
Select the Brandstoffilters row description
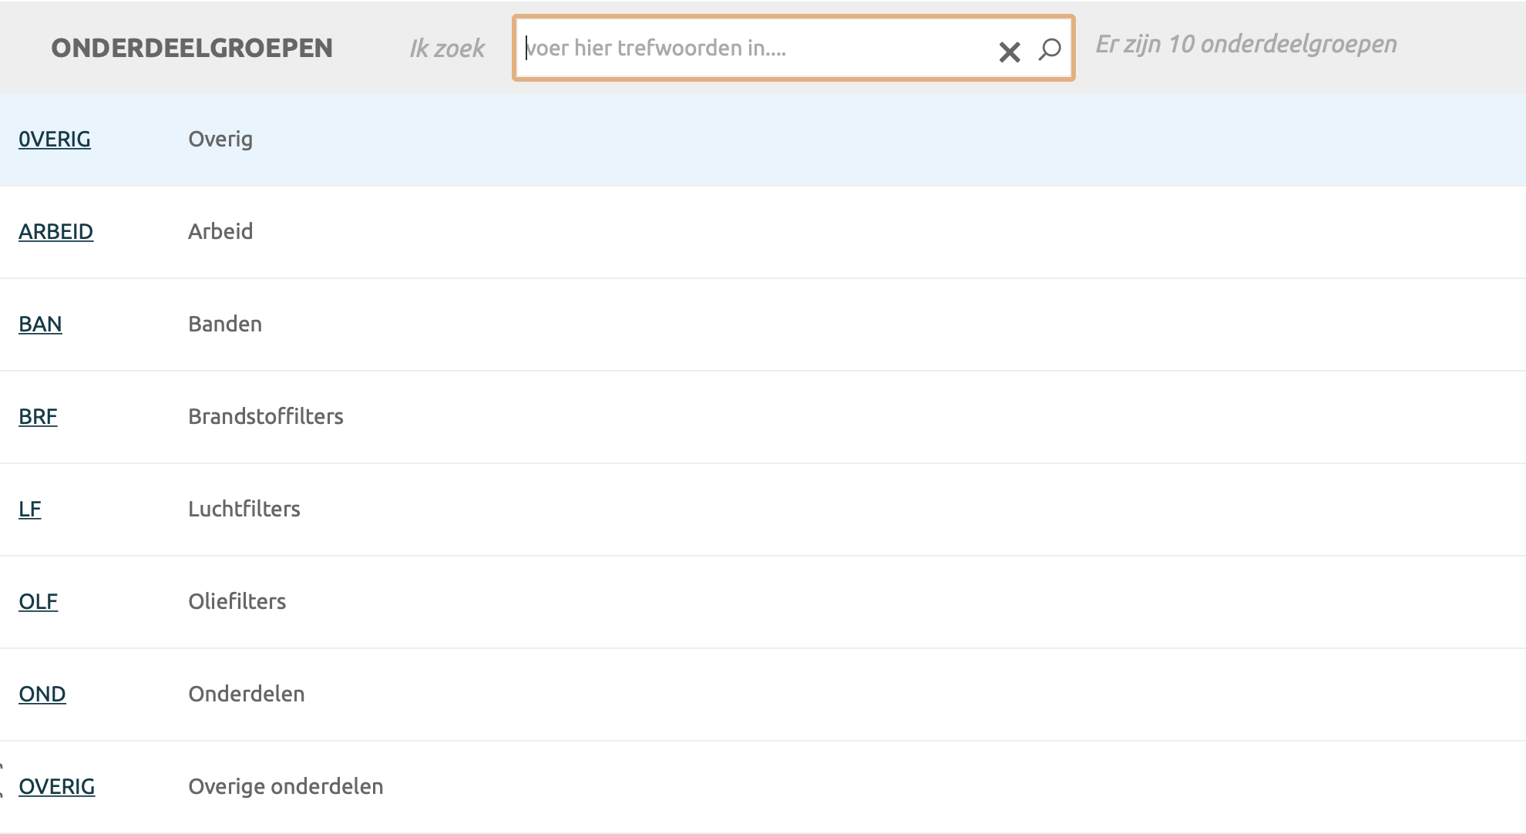(266, 417)
